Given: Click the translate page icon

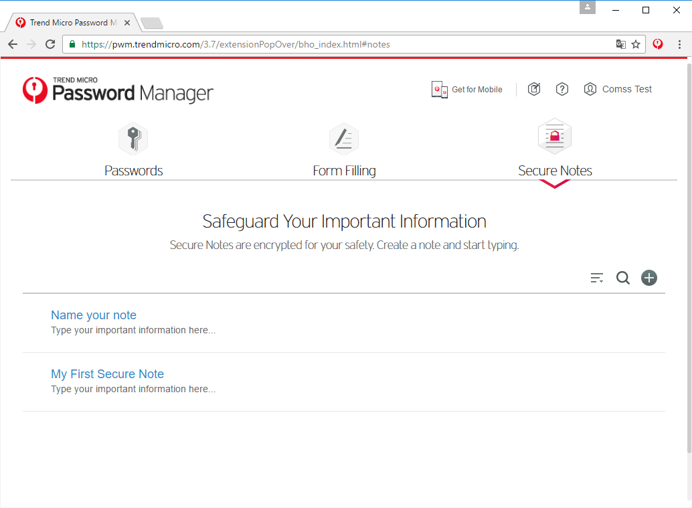Looking at the screenshot, I should pos(620,44).
